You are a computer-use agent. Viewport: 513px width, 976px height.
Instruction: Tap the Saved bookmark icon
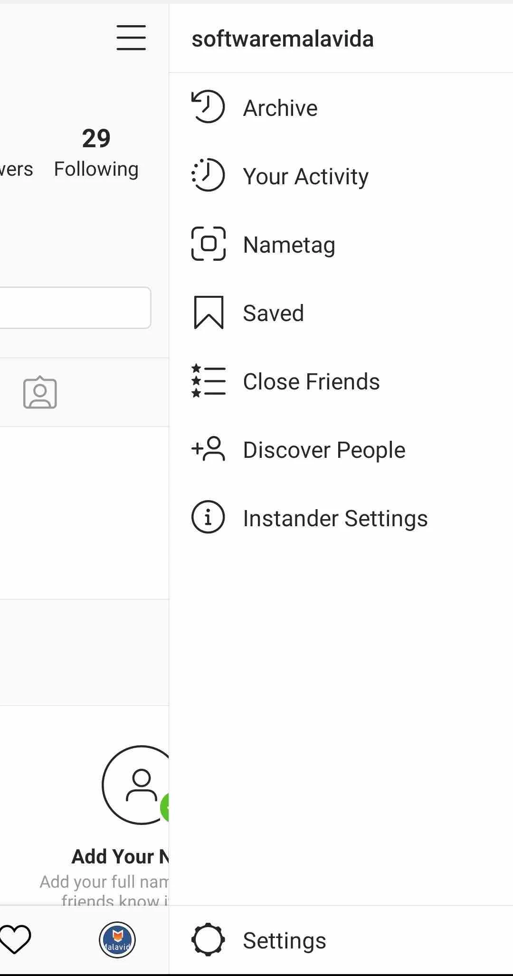208,312
